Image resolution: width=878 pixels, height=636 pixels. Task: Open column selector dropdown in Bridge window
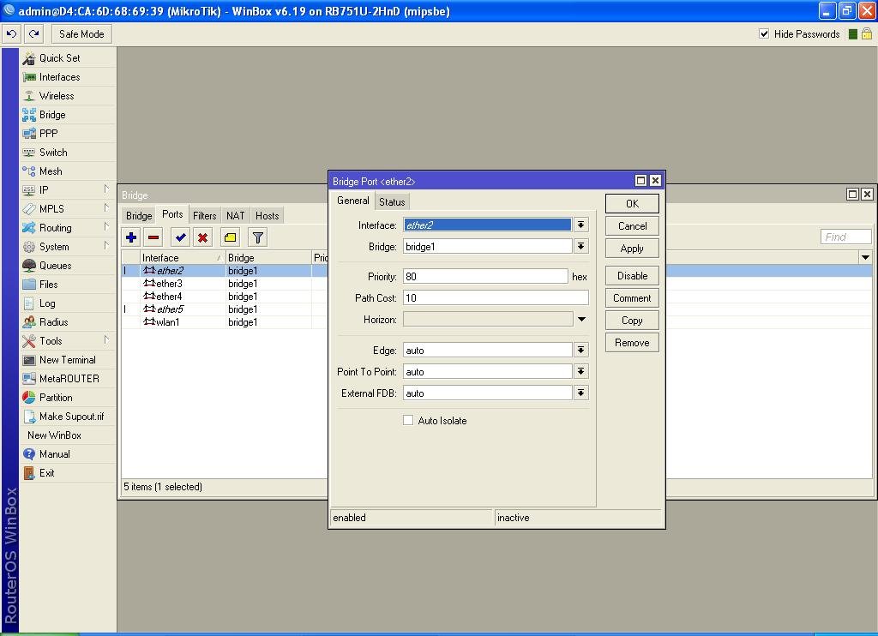[866, 257]
